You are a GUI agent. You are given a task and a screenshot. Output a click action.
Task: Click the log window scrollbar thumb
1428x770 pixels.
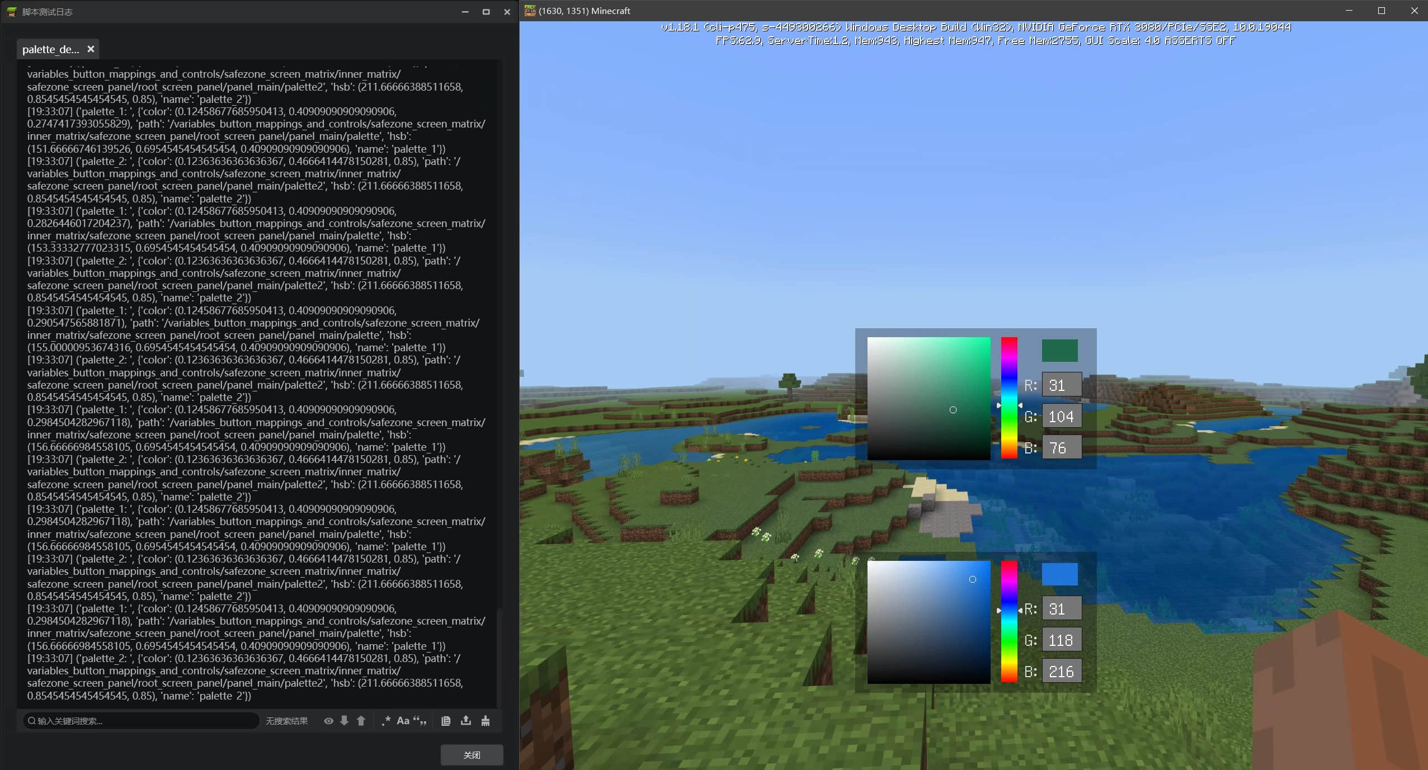click(x=499, y=658)
